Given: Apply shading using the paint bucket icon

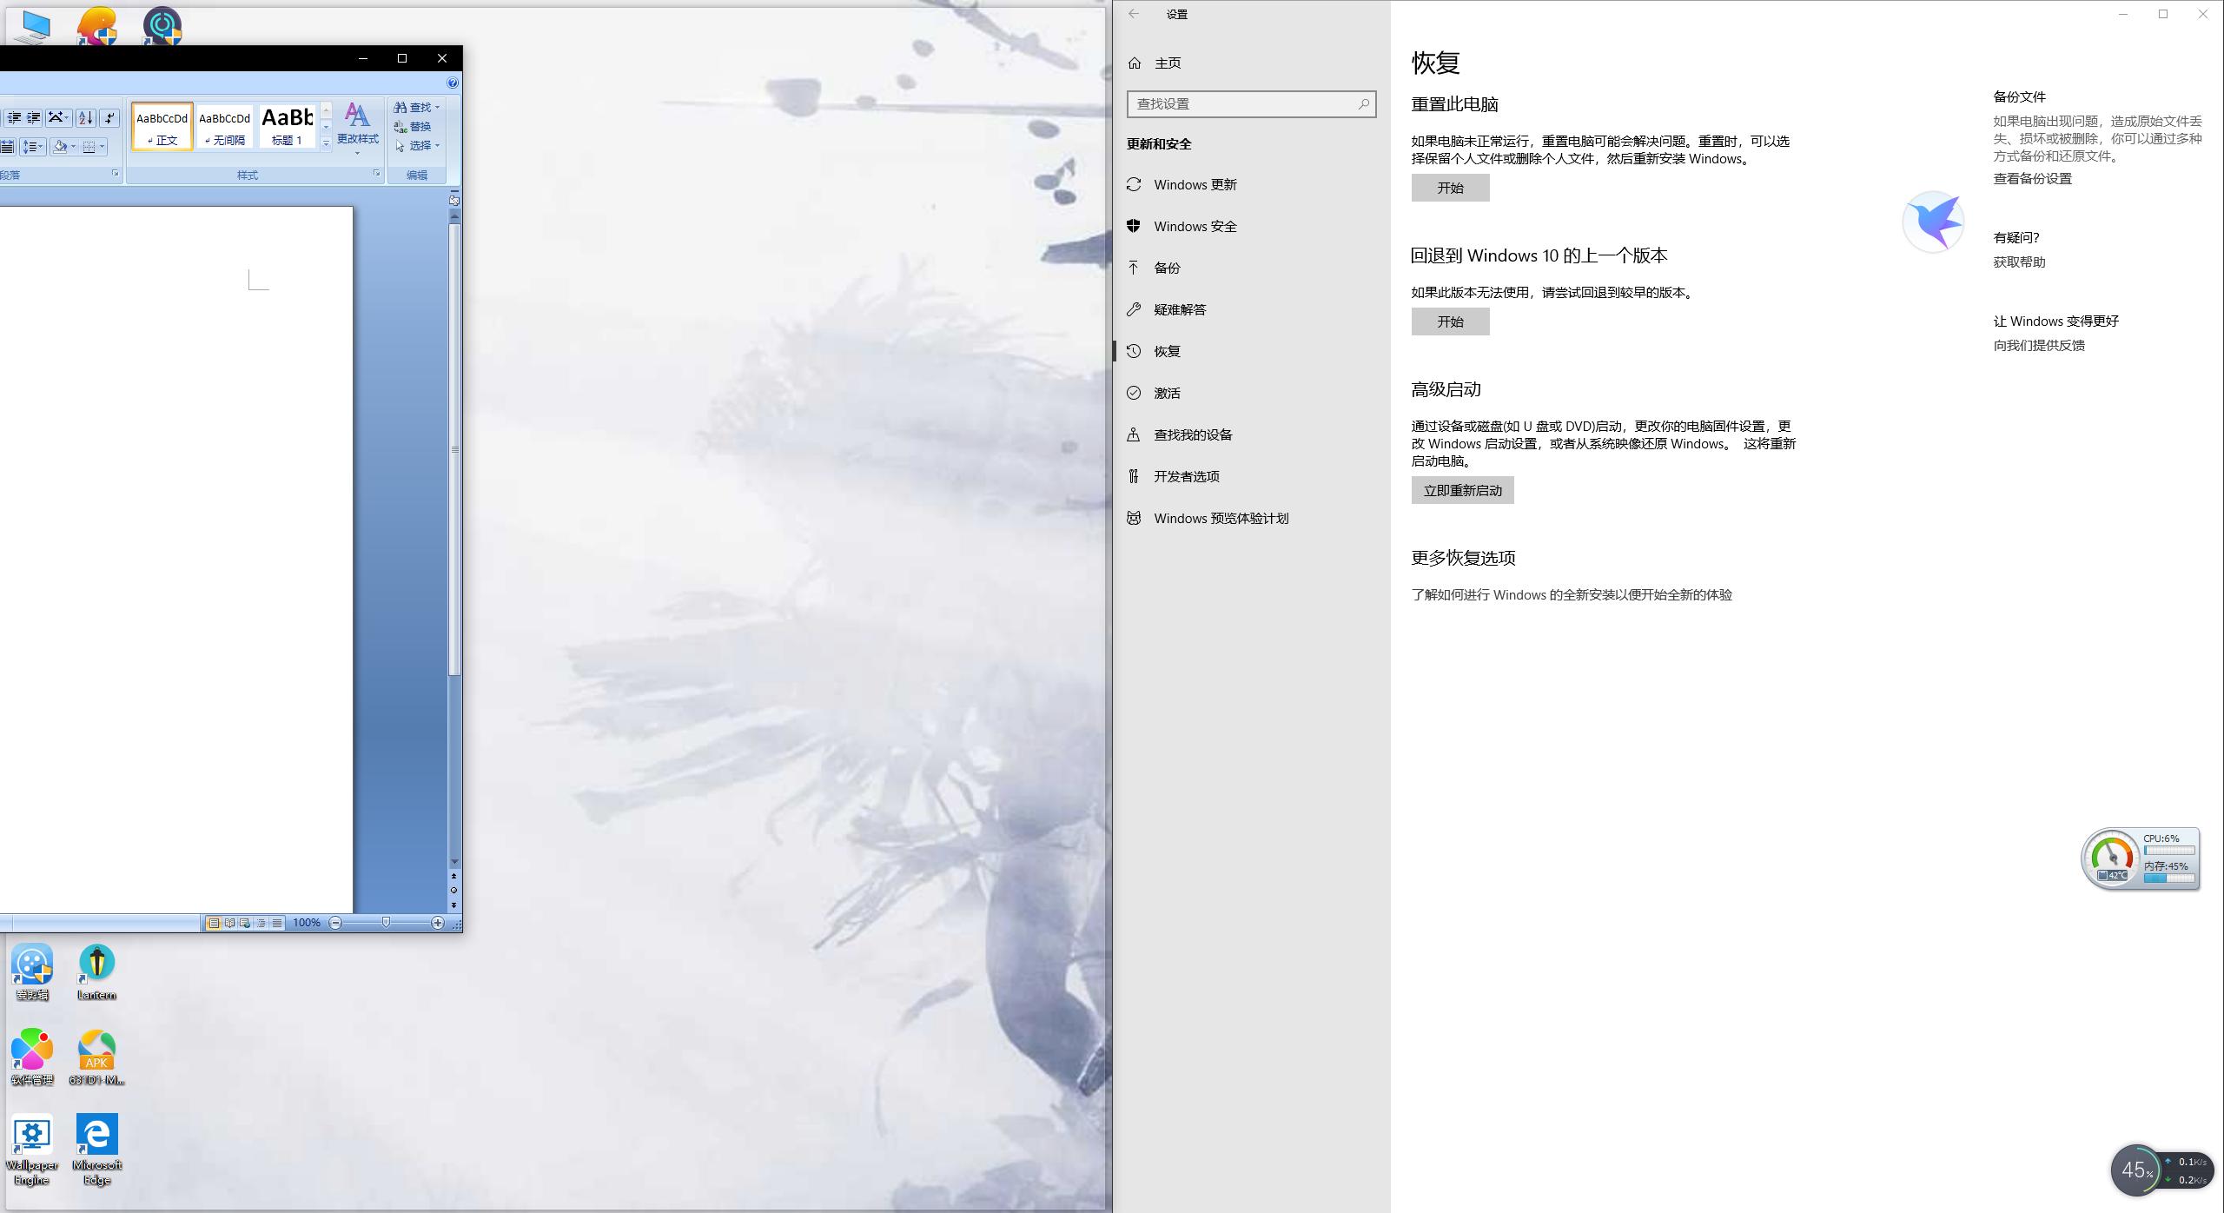Looking at the screenshot, I should tap(60, 147).
